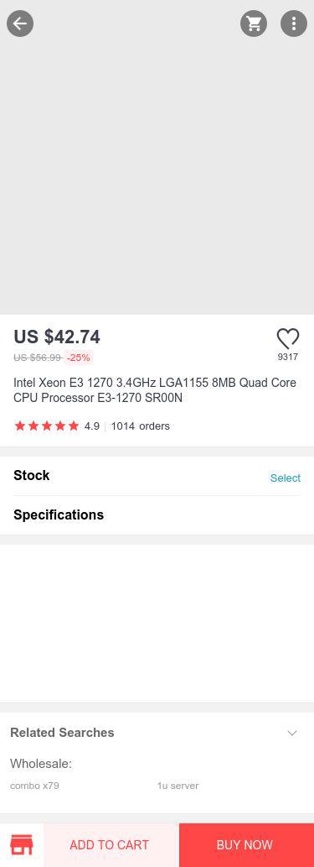Open the '1u server' related search
Viewport: 314px width, 867px height.
pos(178,785)
